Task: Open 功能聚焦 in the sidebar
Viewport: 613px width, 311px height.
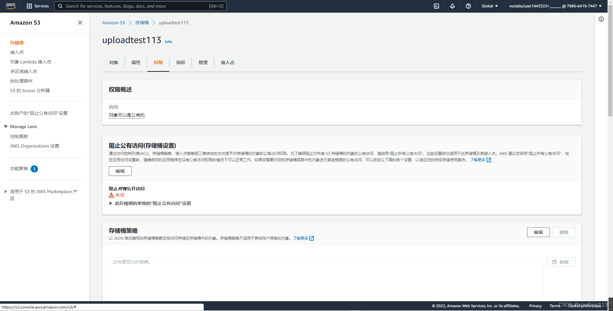Action: click(x=19, y=169)
